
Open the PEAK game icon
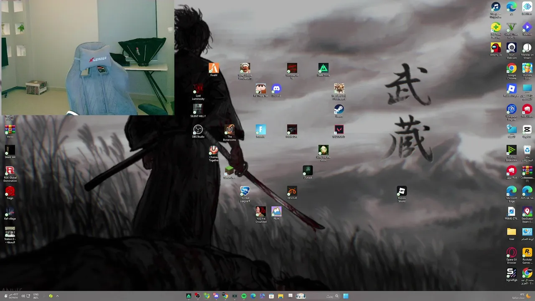(x=276, y=213)
